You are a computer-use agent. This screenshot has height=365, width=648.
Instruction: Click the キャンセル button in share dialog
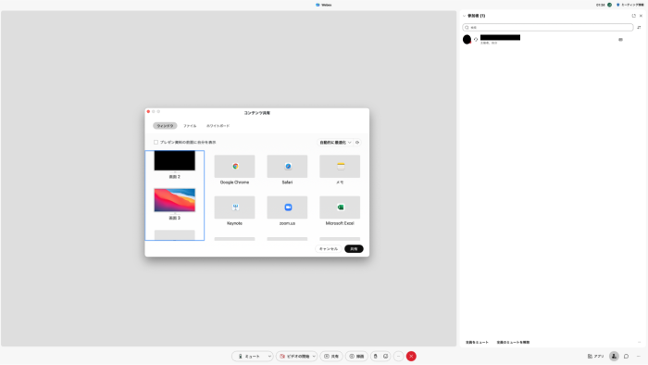[x=329, y=249]
